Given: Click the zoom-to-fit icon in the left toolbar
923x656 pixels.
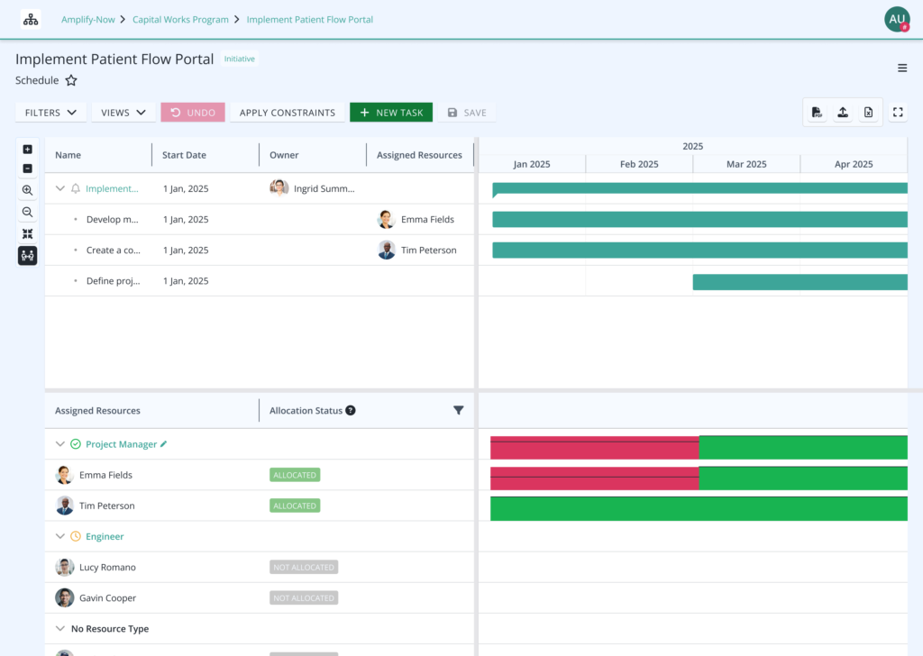Looking at the screenshot, I should (x=27, y=234).
